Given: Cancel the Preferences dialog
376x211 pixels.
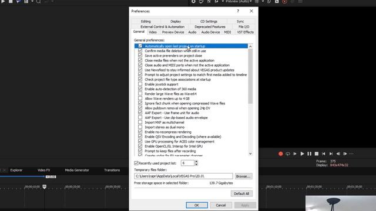Looking at the screenshot, I should [221, 205].
